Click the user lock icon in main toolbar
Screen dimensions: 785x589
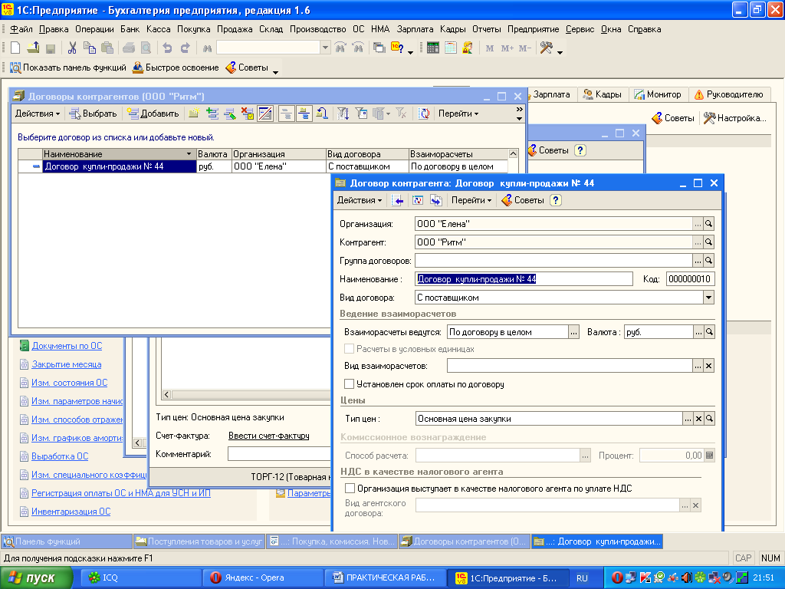pyautogui.click(x=468, y=48)
